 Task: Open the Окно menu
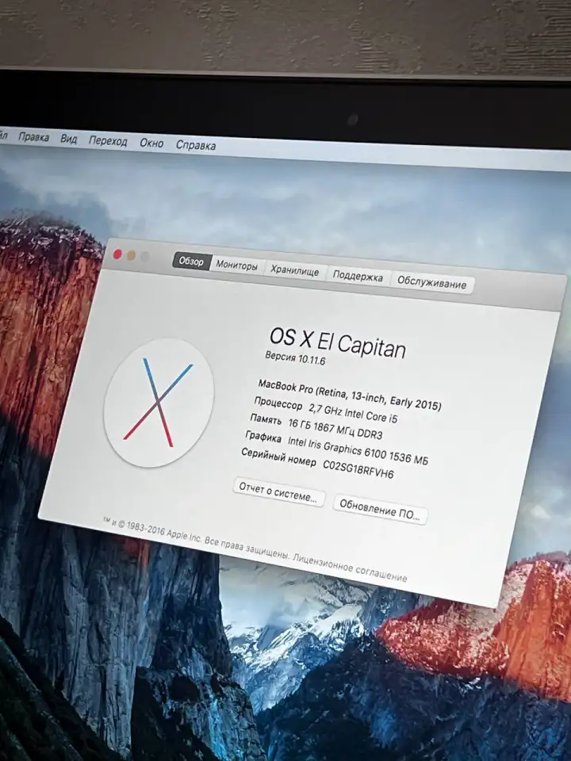click(x=151, y=143)
